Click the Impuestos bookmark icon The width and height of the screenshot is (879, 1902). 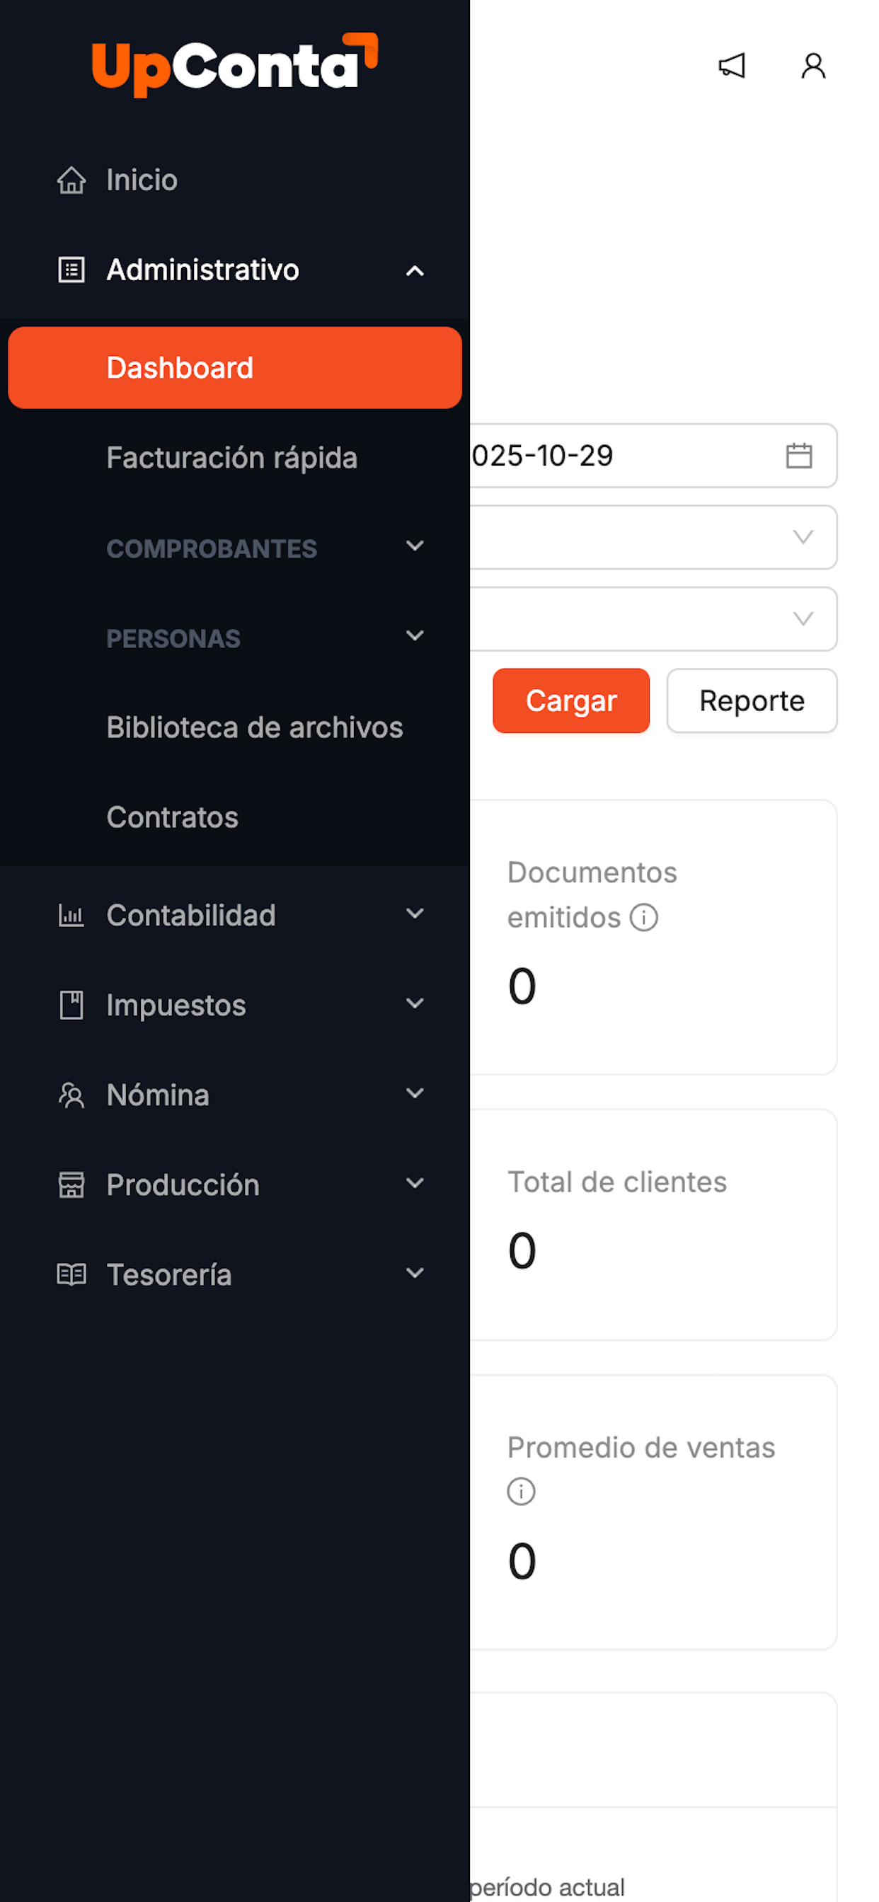click(x=71, y=1005)
